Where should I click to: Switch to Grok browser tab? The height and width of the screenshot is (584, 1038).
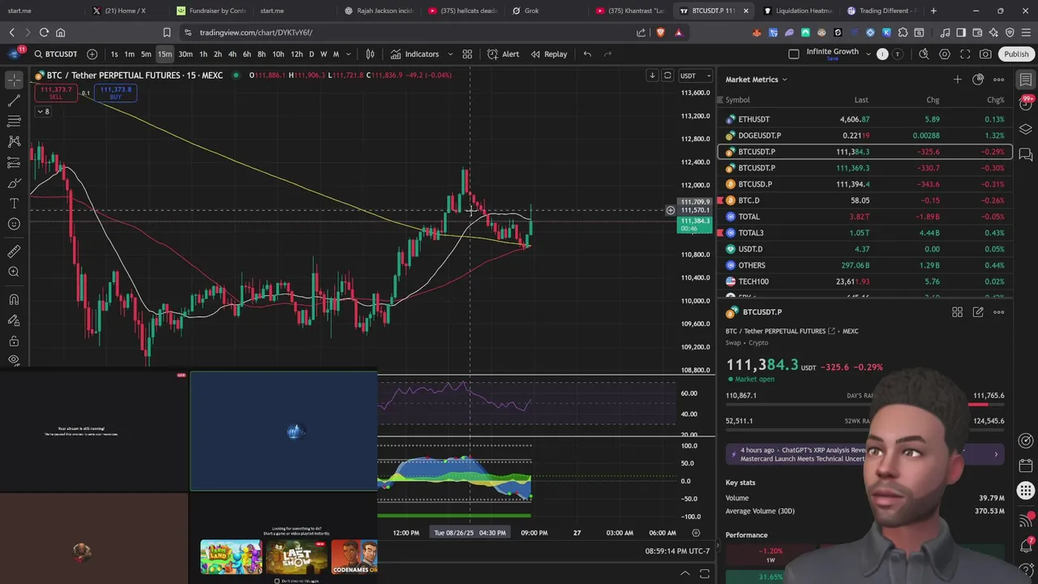531,11
